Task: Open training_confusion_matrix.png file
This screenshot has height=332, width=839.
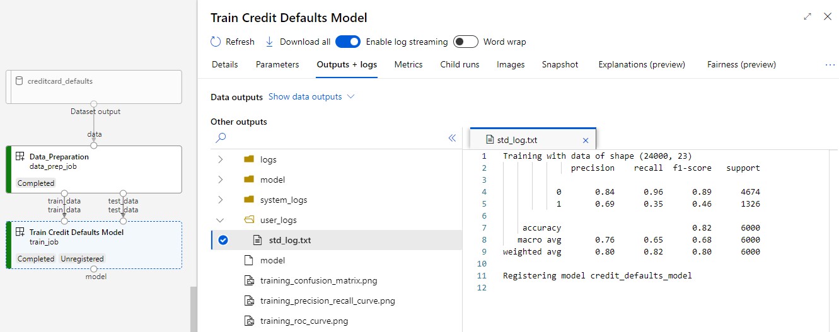Action: 318,280
